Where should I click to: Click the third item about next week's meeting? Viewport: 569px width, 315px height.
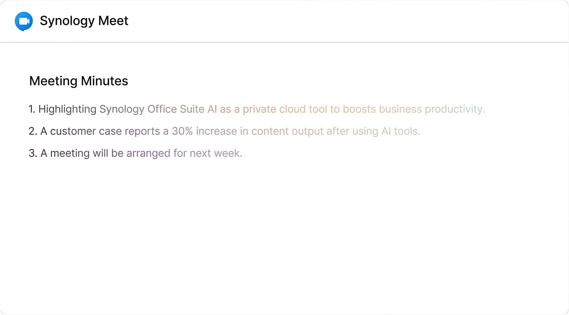tap(135, 153)
